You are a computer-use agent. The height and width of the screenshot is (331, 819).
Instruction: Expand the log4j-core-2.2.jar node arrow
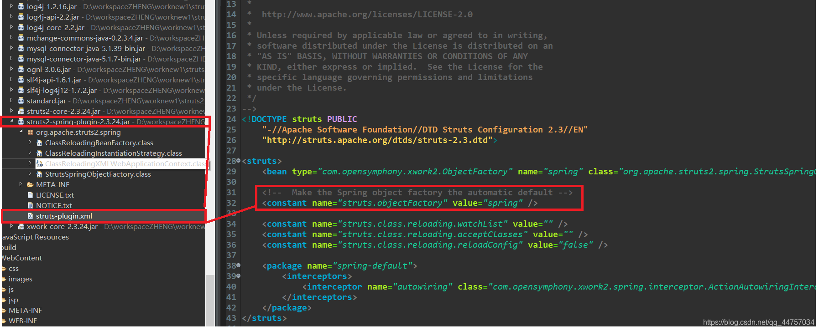[x=11, y=27]
